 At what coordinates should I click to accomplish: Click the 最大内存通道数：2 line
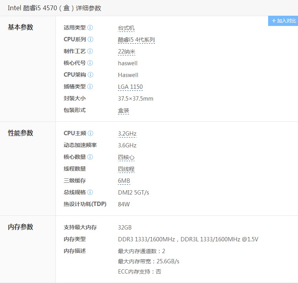pyautogui.click(x=142, y=251)
